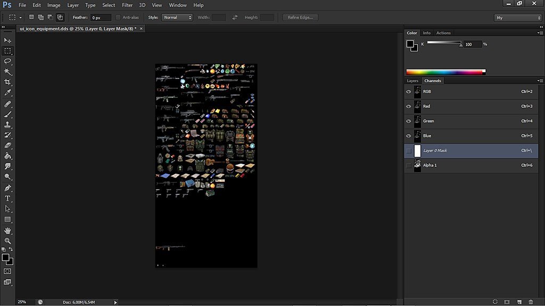Open the workspace switcher dropdown
Screen dimensions: 545x306
(518, 18)
